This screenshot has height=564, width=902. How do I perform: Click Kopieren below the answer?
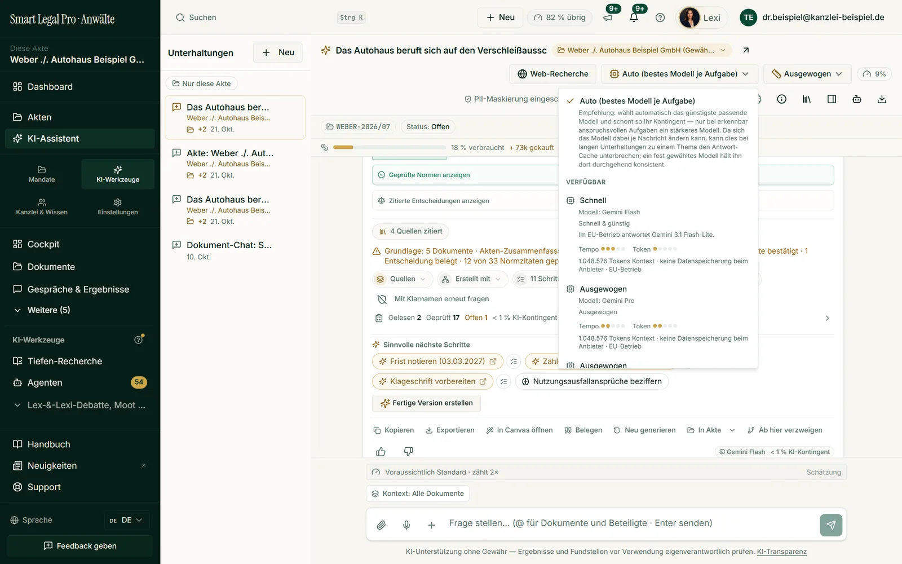click(393, 430)
